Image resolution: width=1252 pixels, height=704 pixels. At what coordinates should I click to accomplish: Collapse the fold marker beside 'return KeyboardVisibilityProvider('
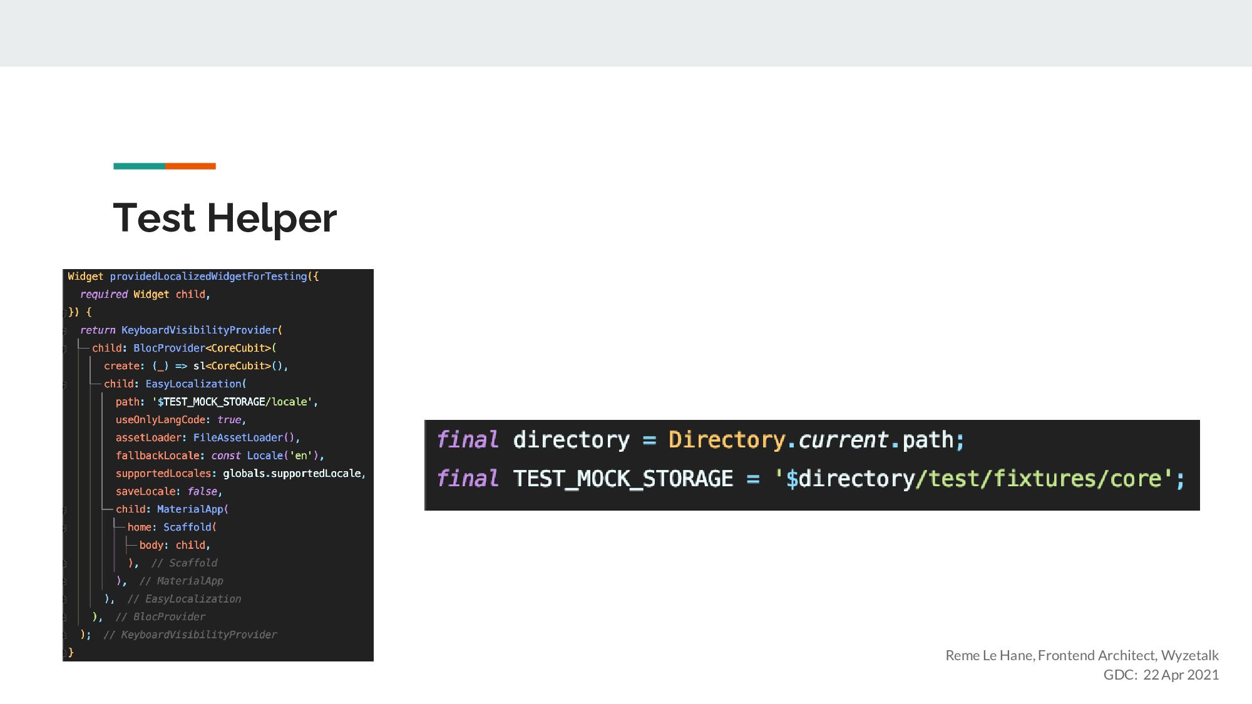(x=65, y=330)
